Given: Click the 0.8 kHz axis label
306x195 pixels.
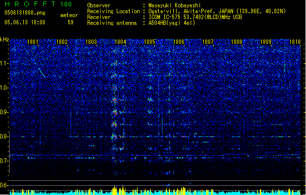Looking at the screenshot, I should point(4,136).
